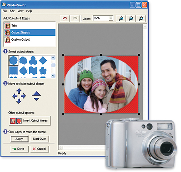Viewport: 181px width, 172px height.
Task: Click the bottom-center selection handle
Action: (x=101, y=114)
